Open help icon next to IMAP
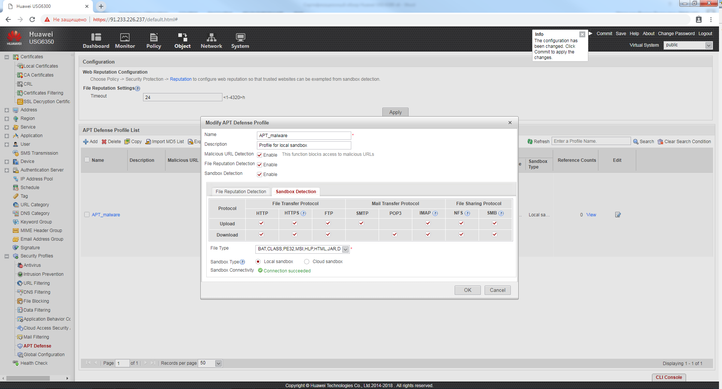722x389 pixels. click(x=435, y=213)
